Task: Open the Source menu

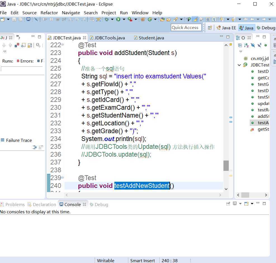Action: 29,13
